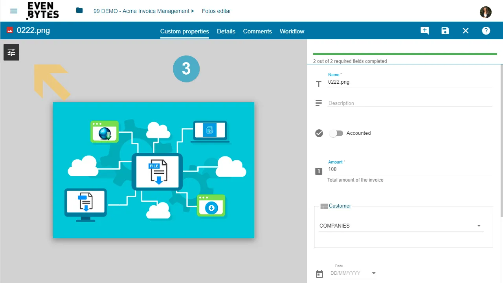Toggle the Accounted switch
This screenshot has height=283, width=503.
tap(336, 133)
